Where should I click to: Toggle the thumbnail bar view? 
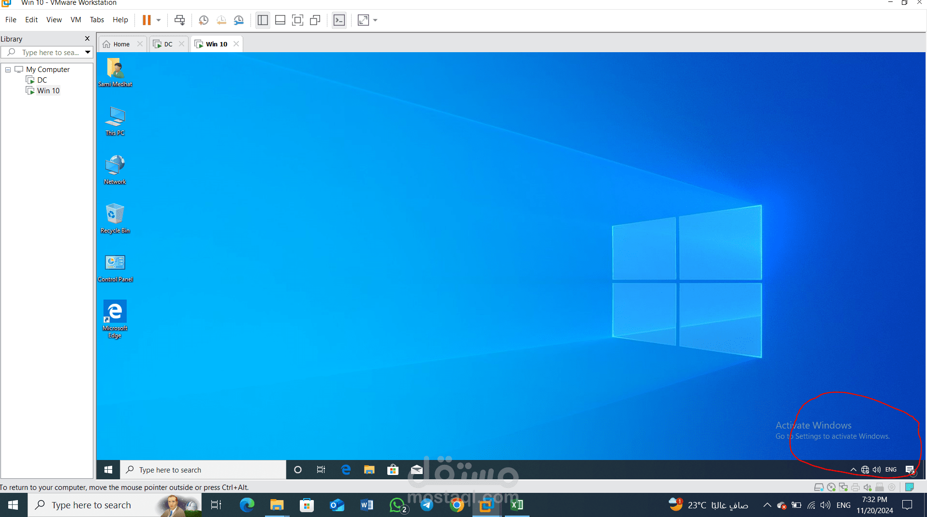(x=280, y=20)
